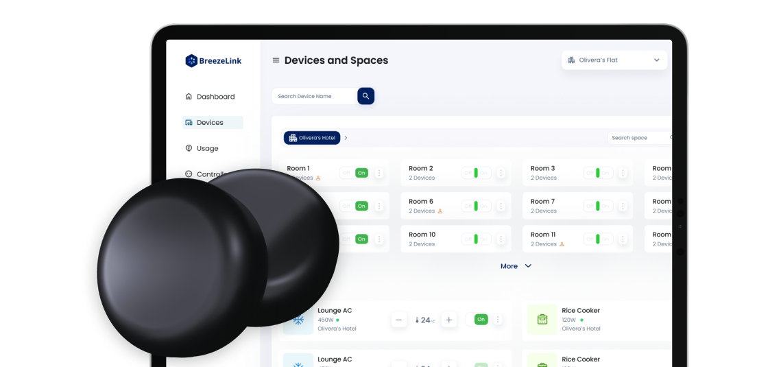Toggle Room 2 On/Off switch
The image size is (781, 367).
(x=476, y=173)
